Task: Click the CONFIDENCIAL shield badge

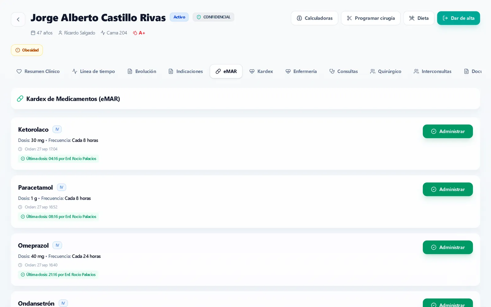Action: click(213, 17)
